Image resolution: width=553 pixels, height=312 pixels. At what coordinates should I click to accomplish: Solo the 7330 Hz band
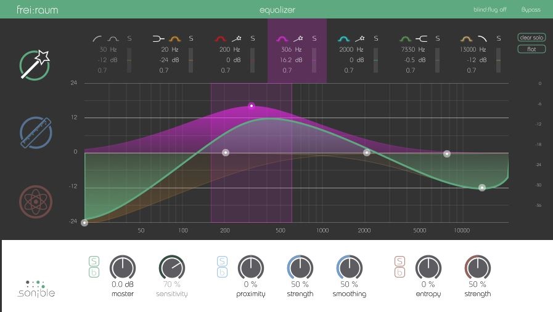click(437, 38)
